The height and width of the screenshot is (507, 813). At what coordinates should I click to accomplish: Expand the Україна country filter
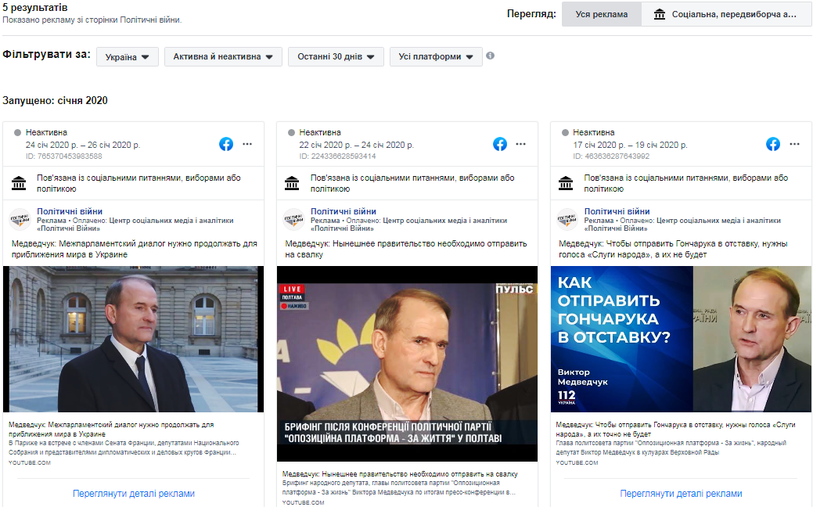127,57
